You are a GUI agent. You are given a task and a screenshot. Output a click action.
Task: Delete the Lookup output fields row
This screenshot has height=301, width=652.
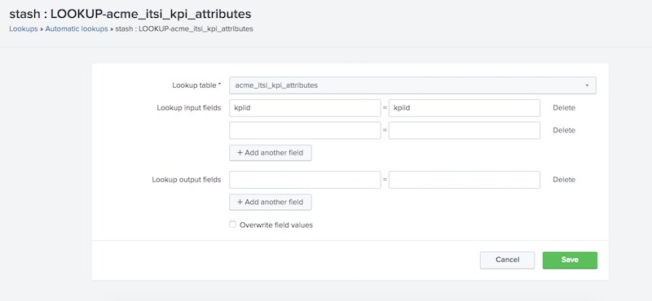[564, 180]
